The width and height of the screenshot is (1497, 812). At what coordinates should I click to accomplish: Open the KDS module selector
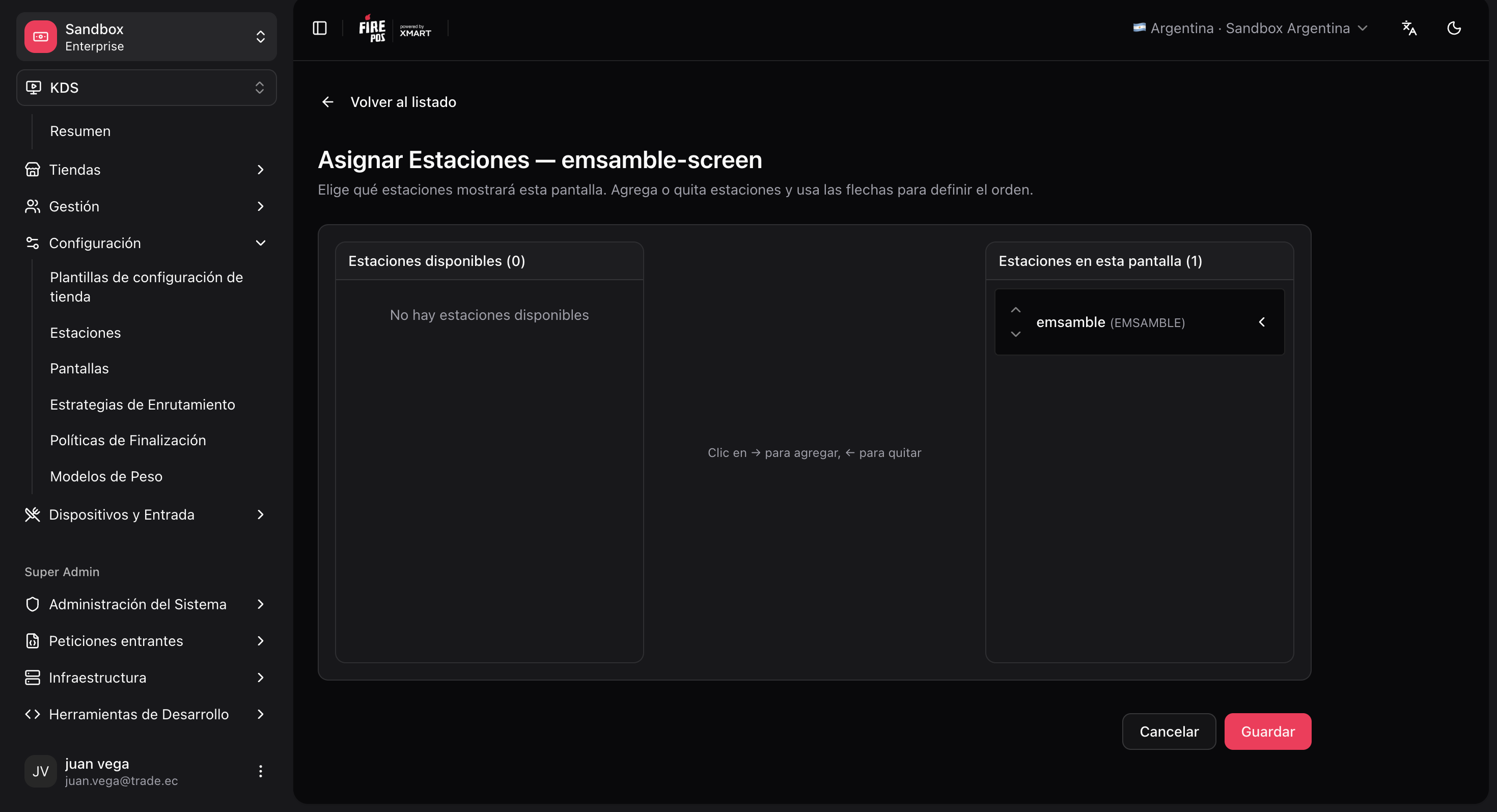click(147, 88)
